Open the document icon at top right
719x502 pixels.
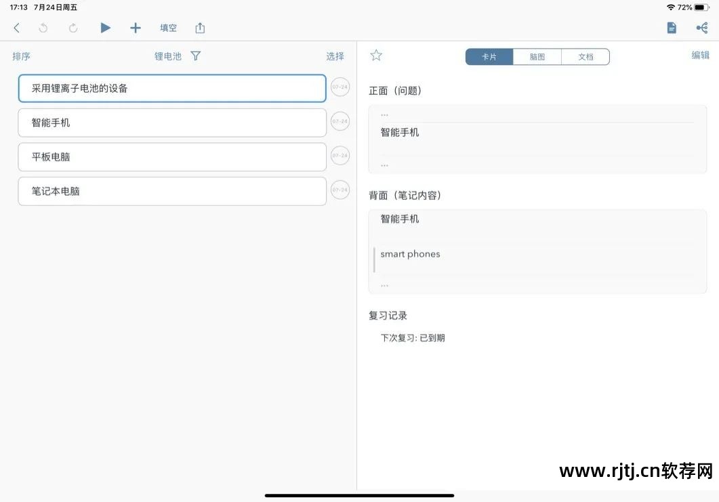click(x=672, y=28)
